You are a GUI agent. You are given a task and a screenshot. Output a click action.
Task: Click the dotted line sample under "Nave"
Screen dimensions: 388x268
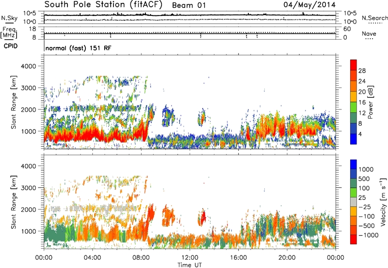[x=369, y=39]
